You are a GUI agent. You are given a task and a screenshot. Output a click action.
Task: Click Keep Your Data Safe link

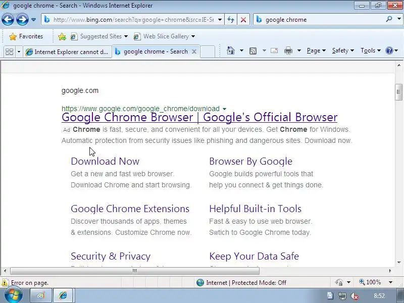click(x=254, y=256)
